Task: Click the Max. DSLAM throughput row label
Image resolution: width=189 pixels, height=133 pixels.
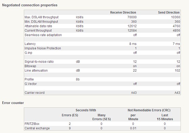Action: tap(42, 17)
